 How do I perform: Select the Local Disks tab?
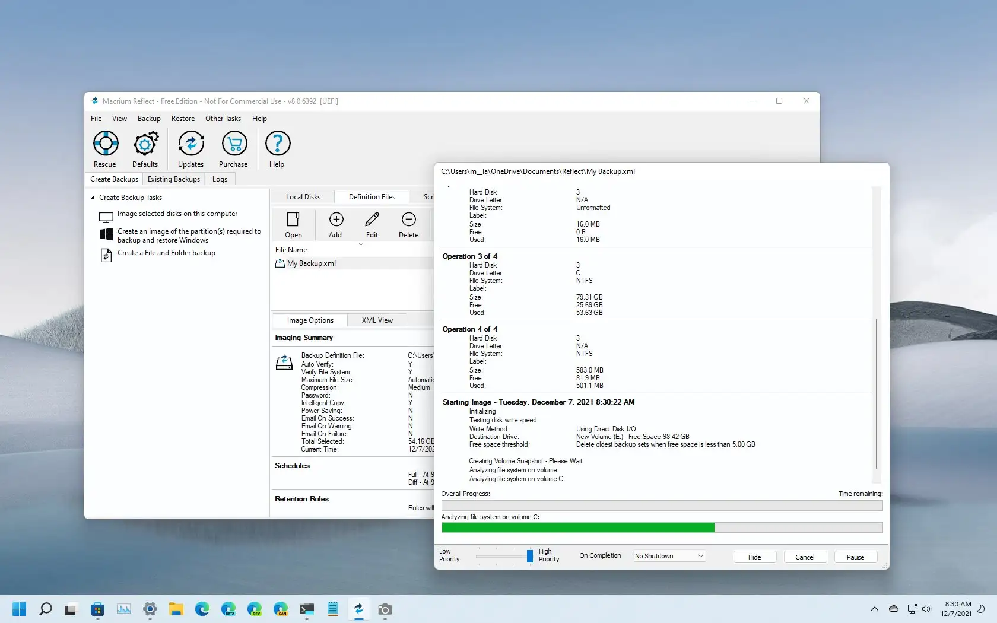tap(303, 197)
